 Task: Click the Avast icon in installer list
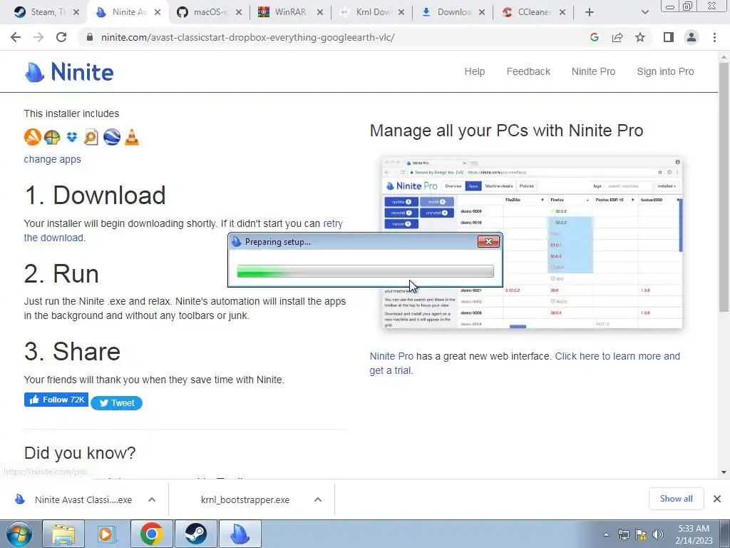[x=32, y=137]
